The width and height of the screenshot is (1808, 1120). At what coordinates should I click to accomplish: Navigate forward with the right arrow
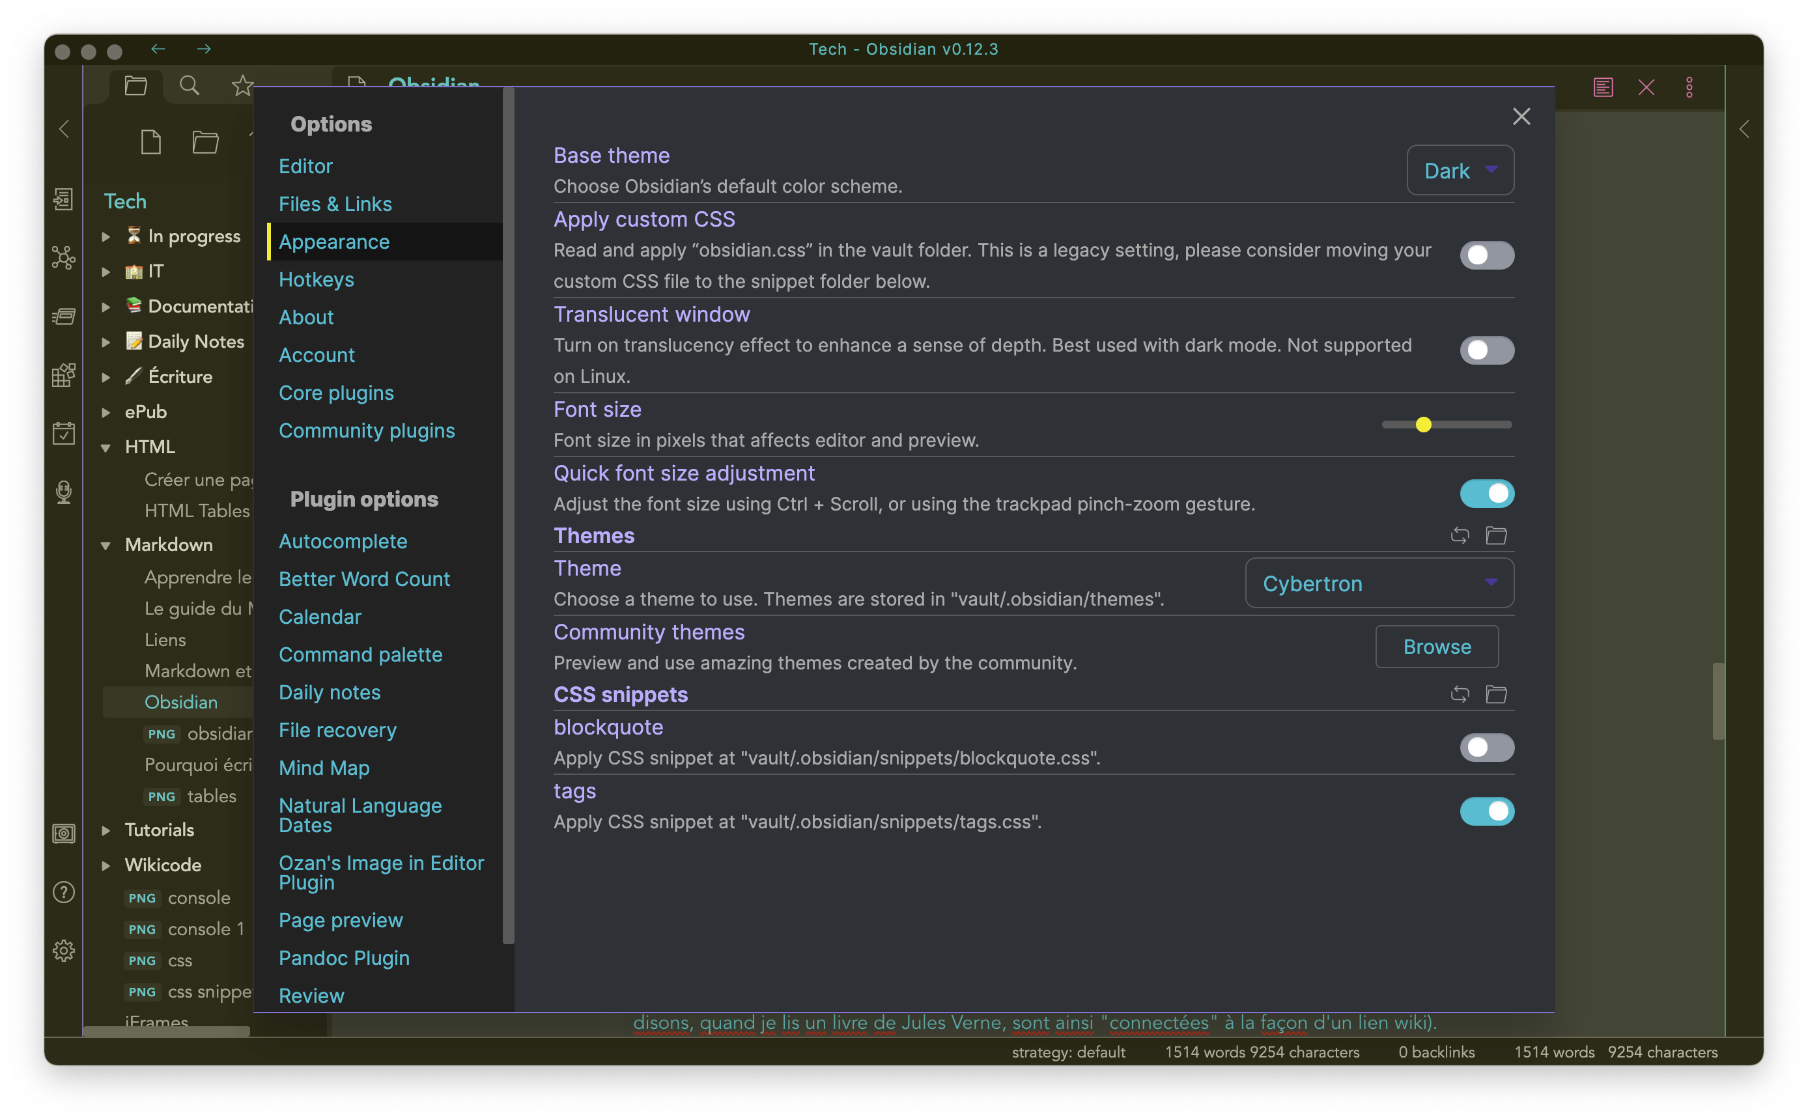[x=204, y=49]
